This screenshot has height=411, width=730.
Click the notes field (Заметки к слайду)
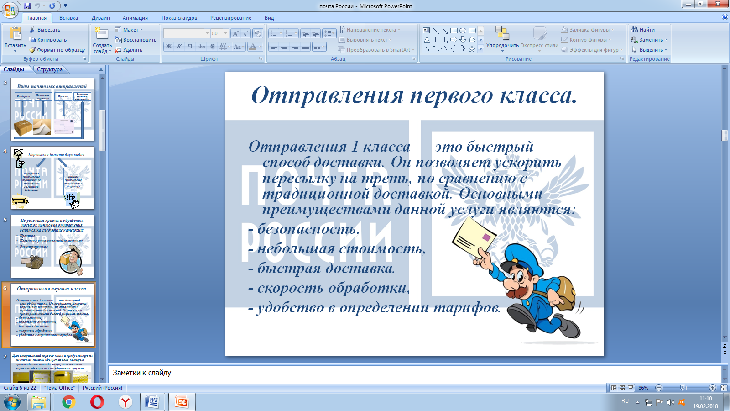pos(414,373)
